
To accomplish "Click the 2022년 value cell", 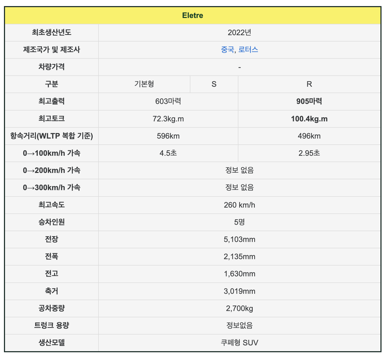I will click(239, 33).
